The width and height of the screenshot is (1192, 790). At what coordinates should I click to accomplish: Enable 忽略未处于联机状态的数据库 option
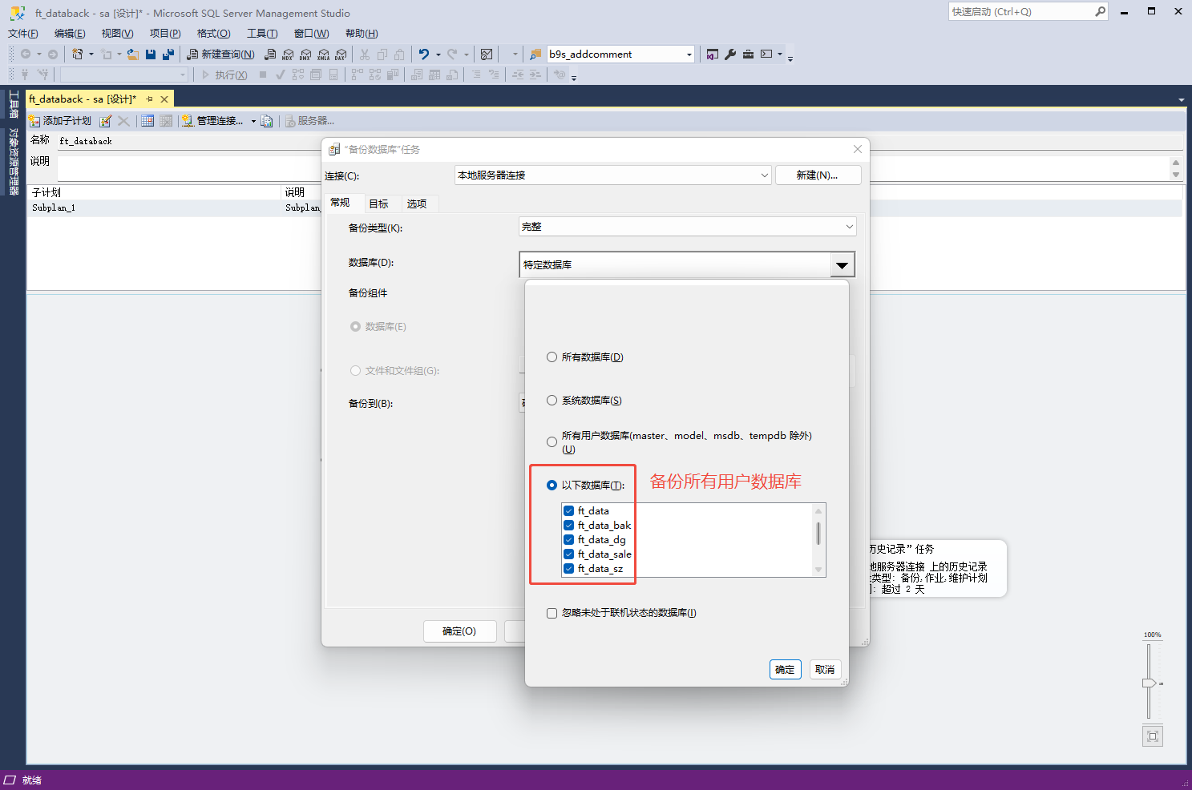click(552, 612)
